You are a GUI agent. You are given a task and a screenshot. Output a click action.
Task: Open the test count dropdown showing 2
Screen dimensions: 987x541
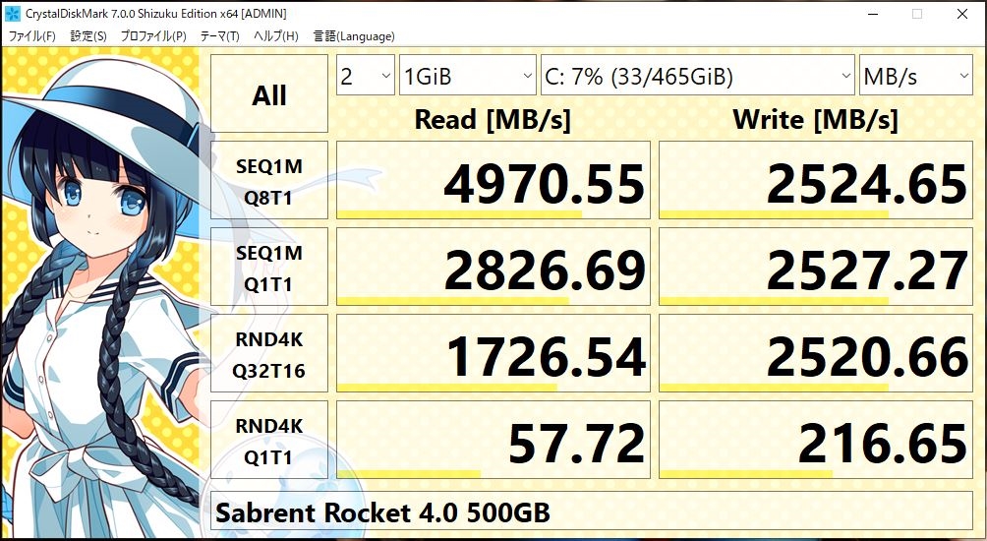(x=366, y=75)
